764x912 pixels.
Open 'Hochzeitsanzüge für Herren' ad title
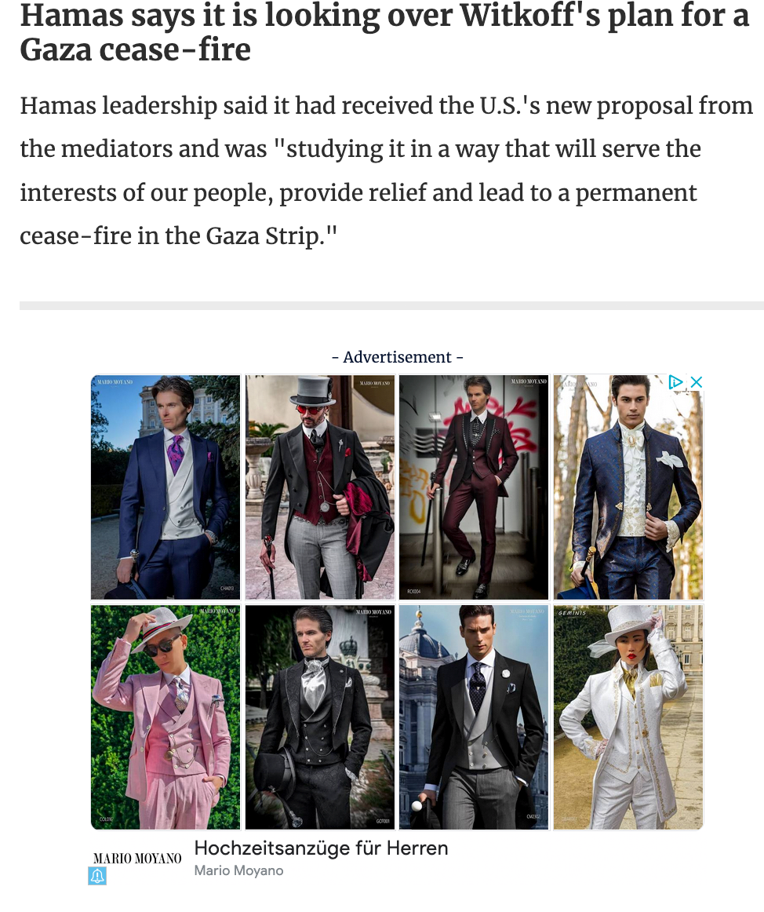coord(321,848)
